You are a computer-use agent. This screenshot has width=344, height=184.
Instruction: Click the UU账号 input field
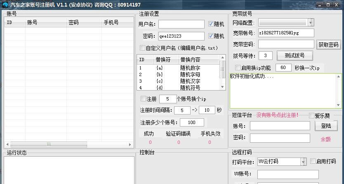pyautogui.click(x=288, y=174)
